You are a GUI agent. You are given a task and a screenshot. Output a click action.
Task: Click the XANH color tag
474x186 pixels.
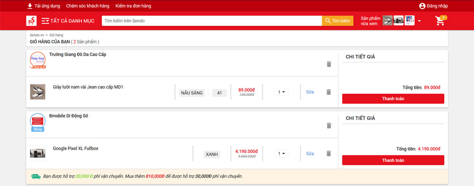click(x=211, y=154)
